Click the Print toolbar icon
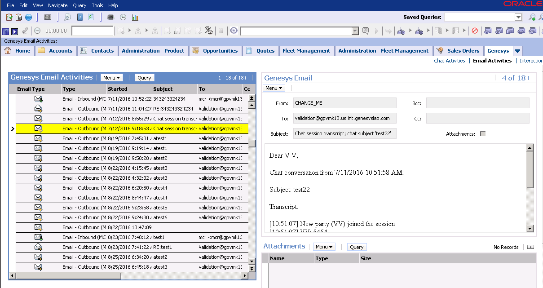The height and width of the screenshot is (288, 543). [x=110, y=17]
